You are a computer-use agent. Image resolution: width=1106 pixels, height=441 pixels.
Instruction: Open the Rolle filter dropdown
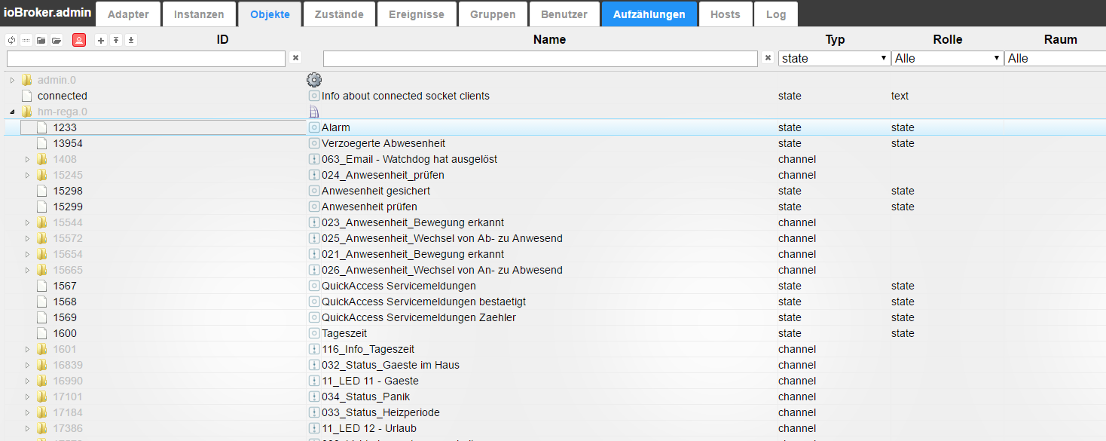coord(947,58)
